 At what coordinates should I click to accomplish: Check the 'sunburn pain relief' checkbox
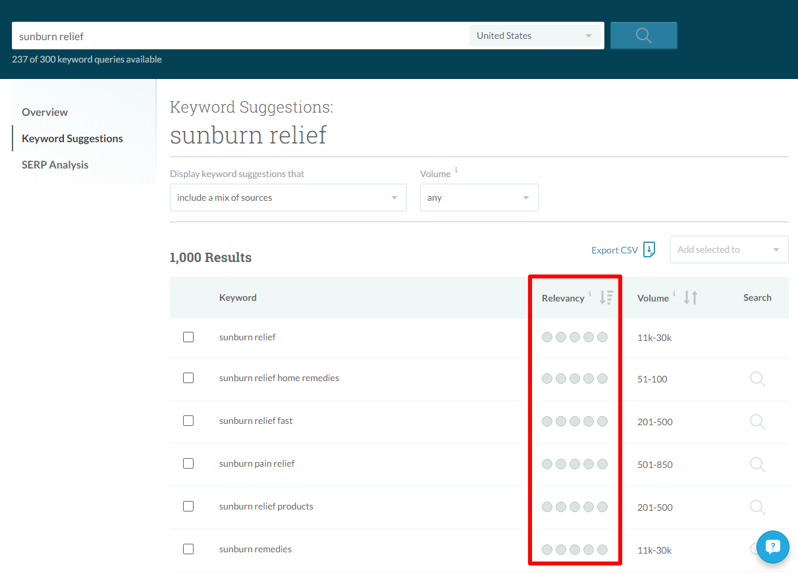188,463
